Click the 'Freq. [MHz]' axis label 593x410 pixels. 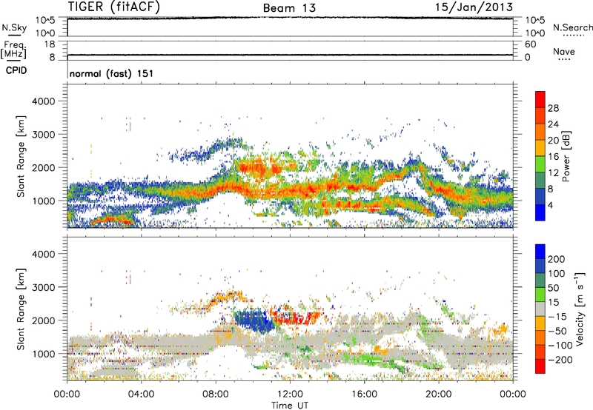point(13,50)
